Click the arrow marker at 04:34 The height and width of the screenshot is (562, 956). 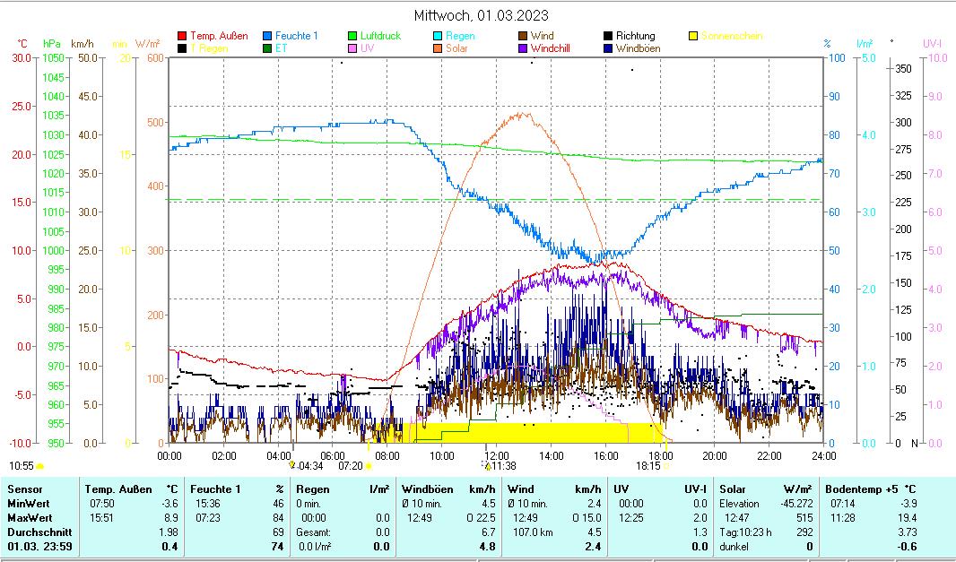click(x=292, y=465)
